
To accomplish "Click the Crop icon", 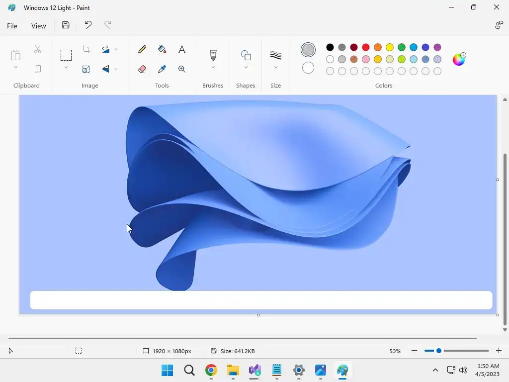I will point(86,49).
